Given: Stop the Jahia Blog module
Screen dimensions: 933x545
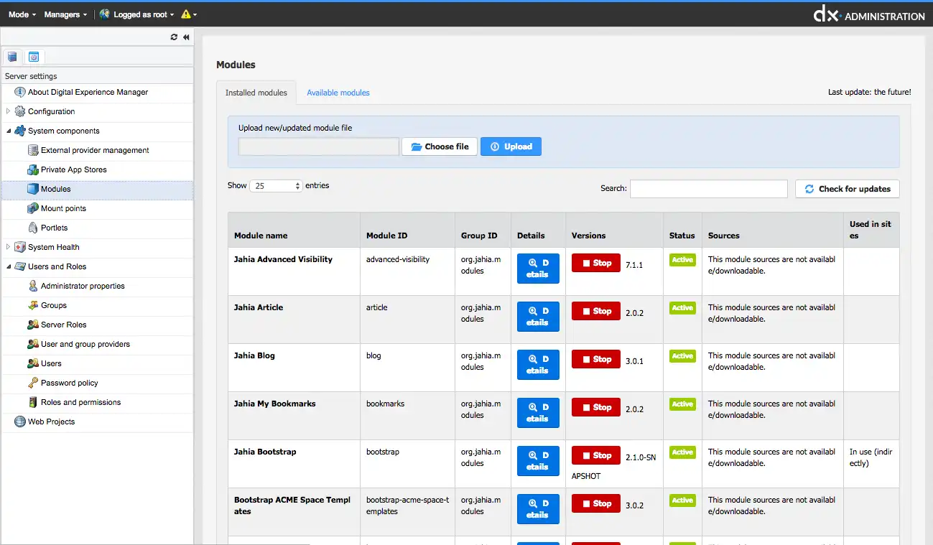Looking at the screenshot, I should [595, 359].
